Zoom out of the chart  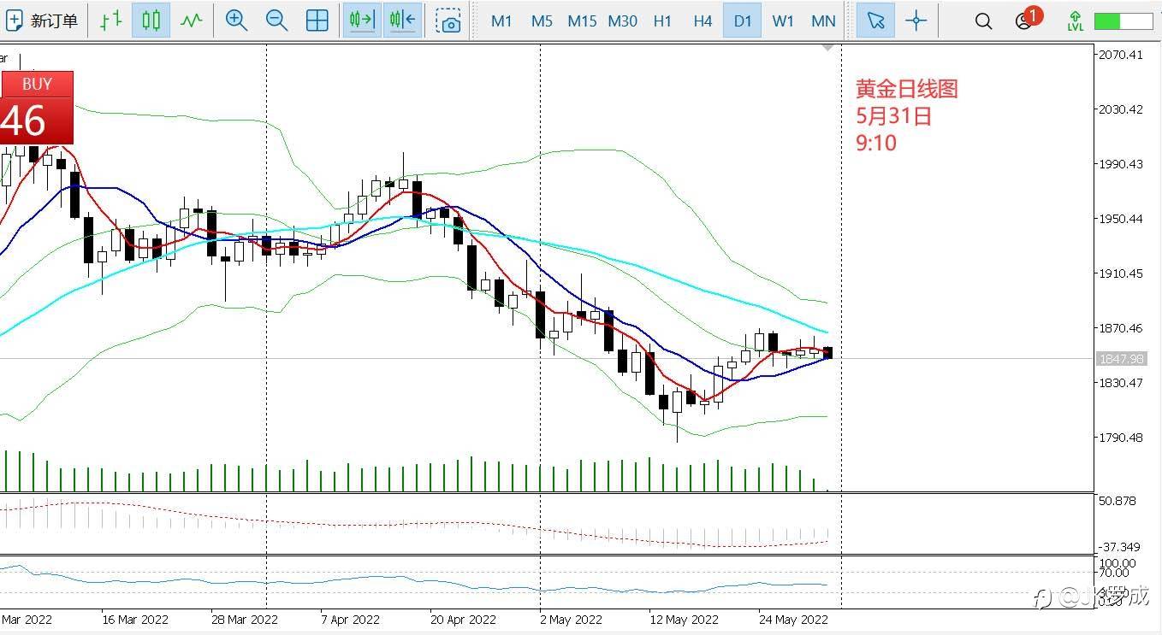click(x=276, y=21)
